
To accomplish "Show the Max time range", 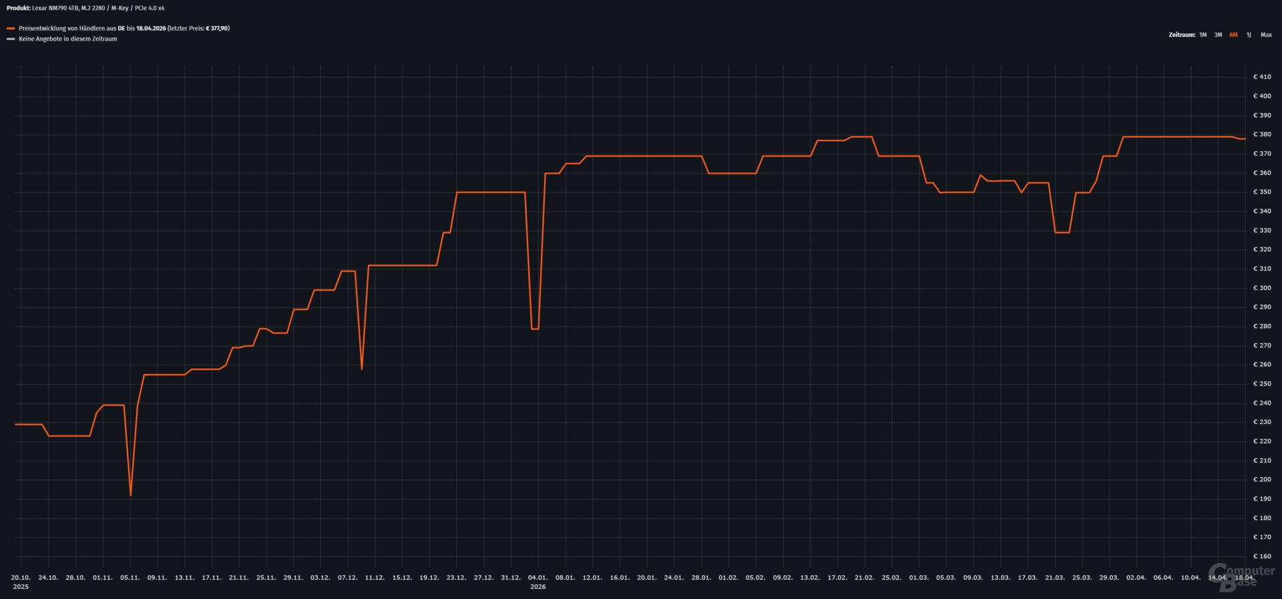I will point(1266,35).
